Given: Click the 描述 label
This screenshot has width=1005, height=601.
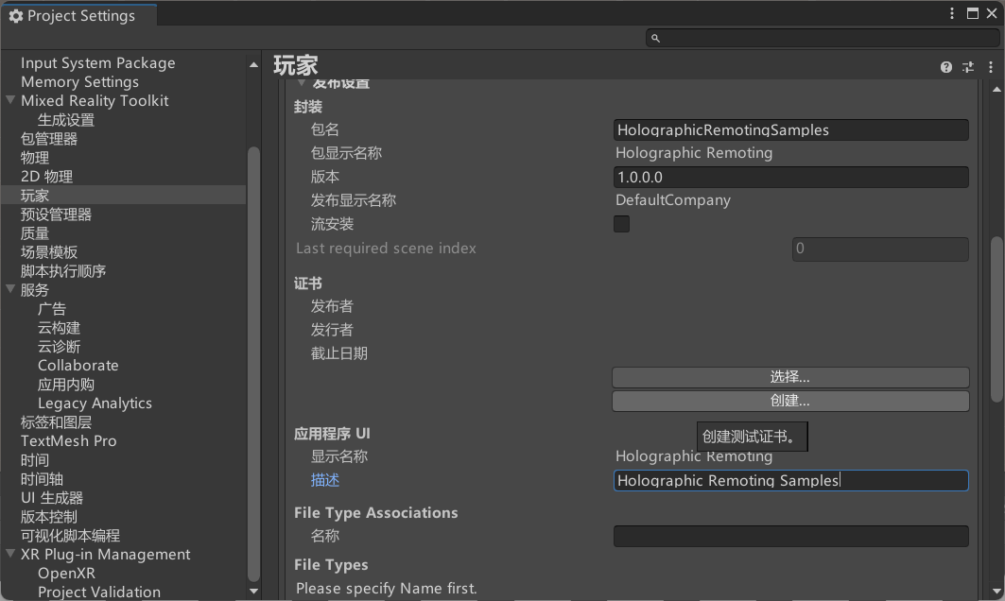Looking at the screenshot, I should tap(325, 481).
